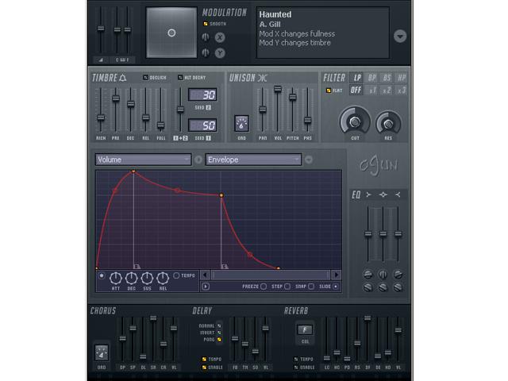Toggle the Smooth modulation option
Screen dimensions: 508x381
pyautogui.click(x=206, y=24)
